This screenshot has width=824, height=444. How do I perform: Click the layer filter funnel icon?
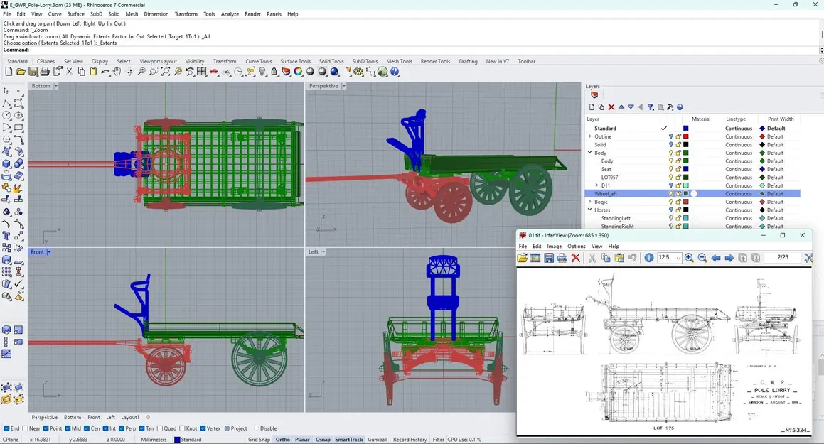pos(650,107)
